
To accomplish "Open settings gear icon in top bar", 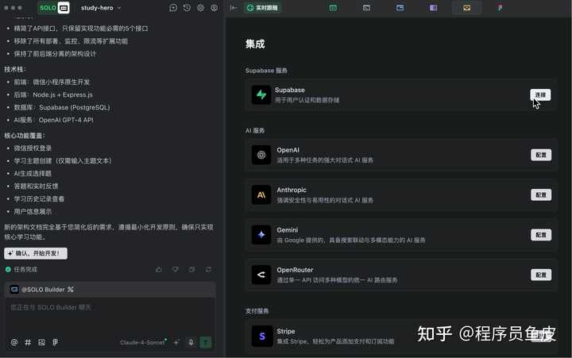I will (x=201, y=8).
